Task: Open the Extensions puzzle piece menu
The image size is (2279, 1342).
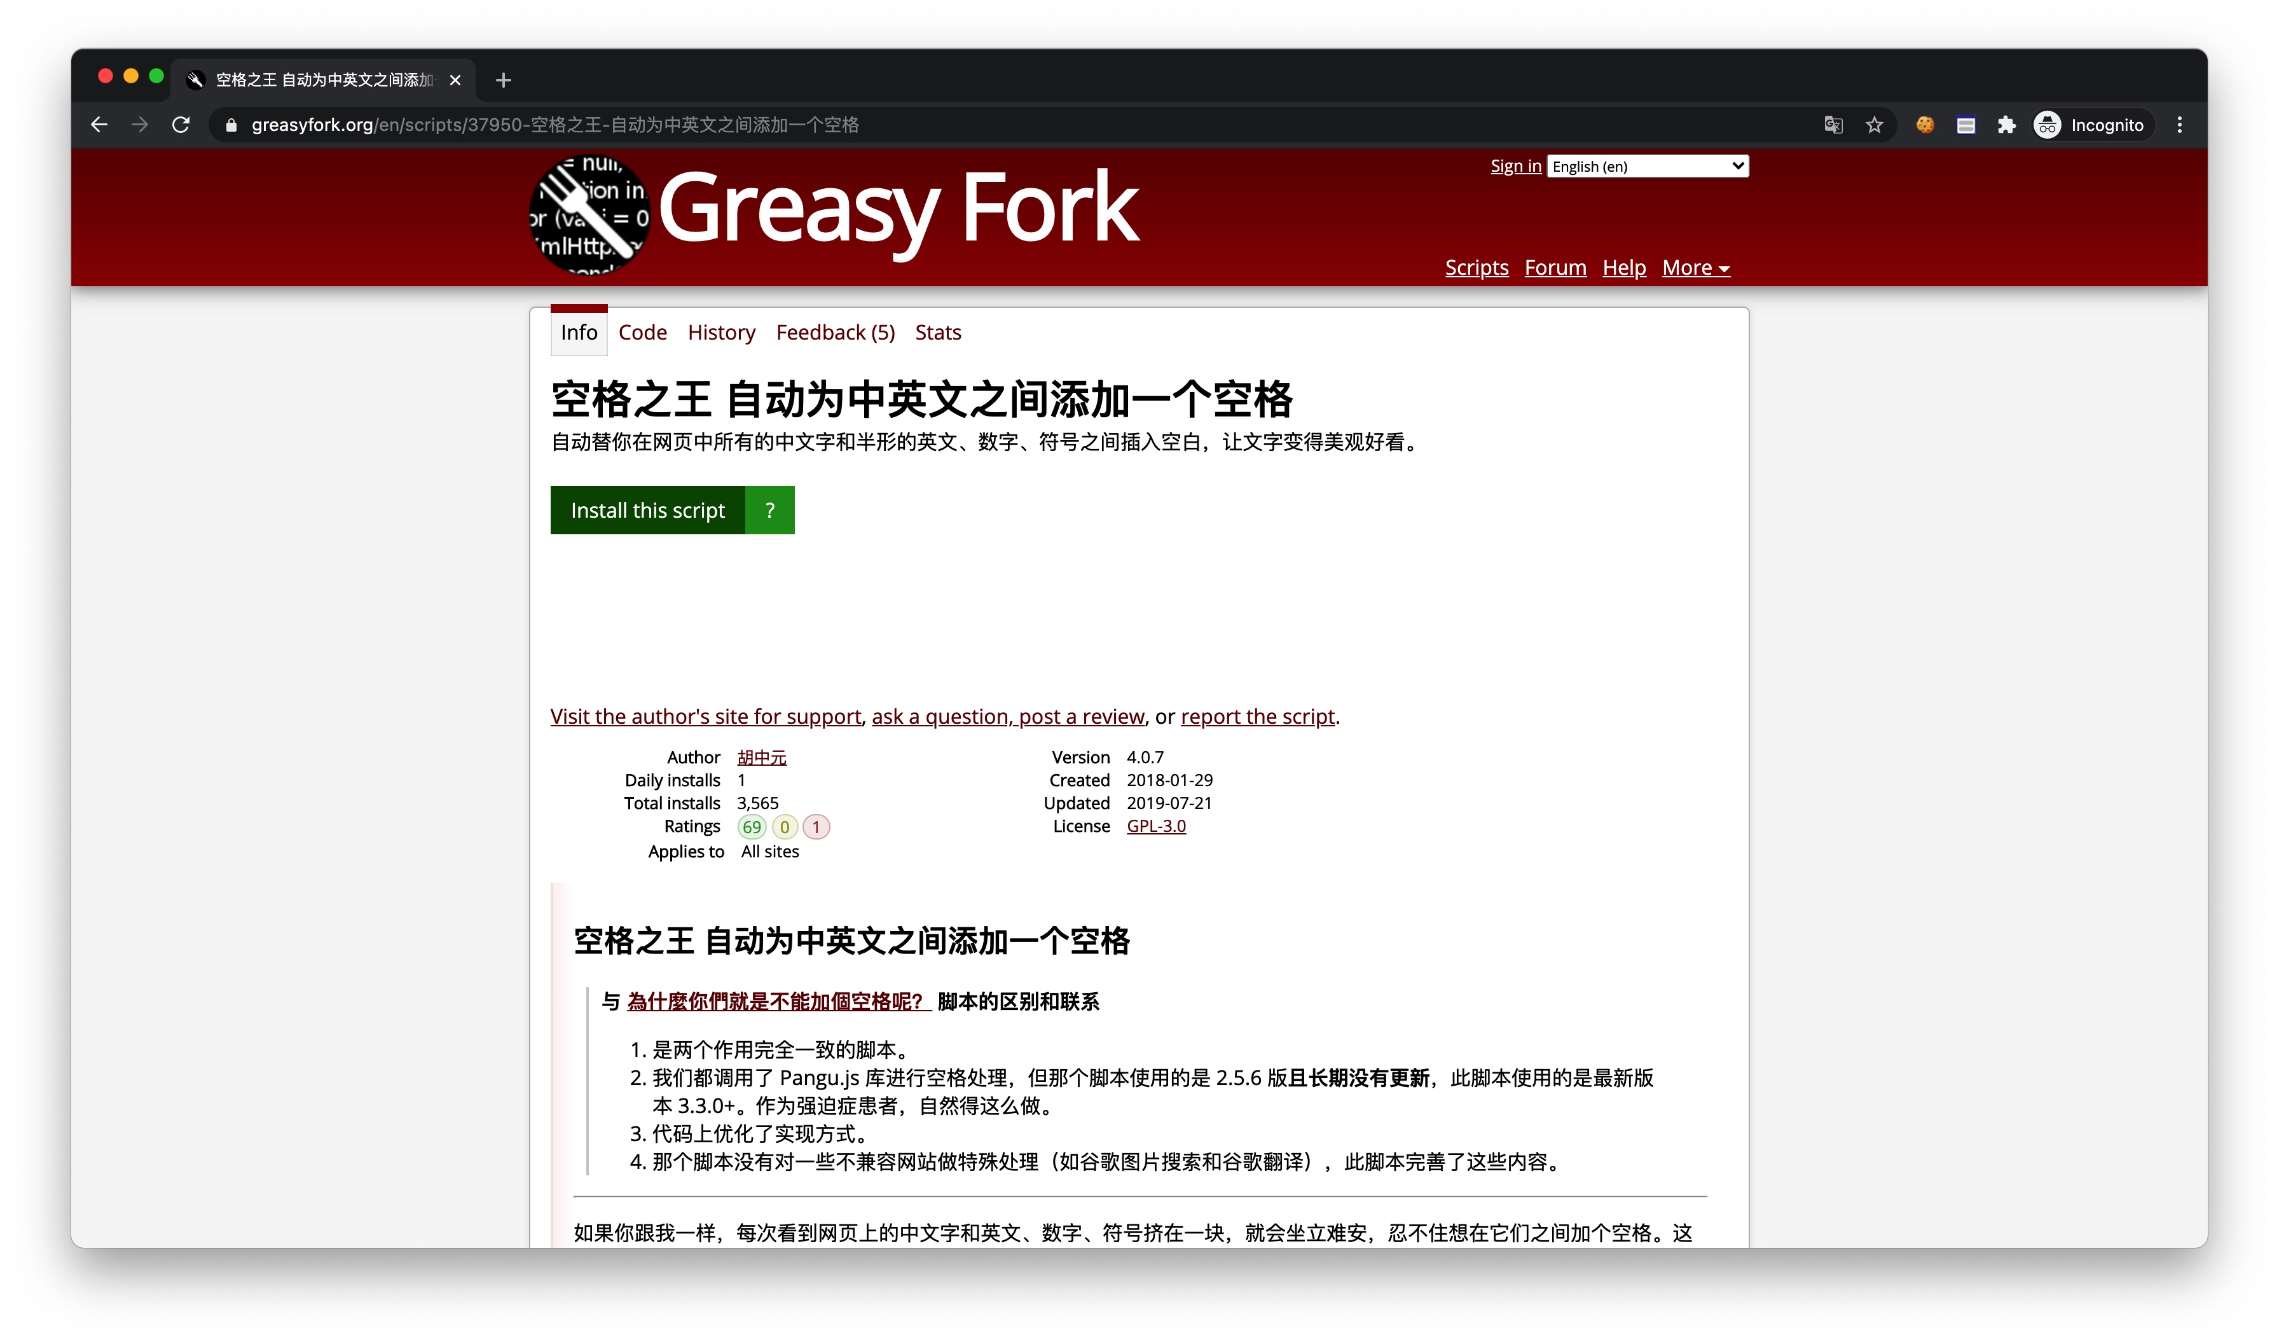Action: point(2006,125)
